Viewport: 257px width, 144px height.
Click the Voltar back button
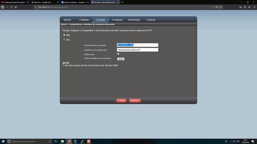pos(121,100)
